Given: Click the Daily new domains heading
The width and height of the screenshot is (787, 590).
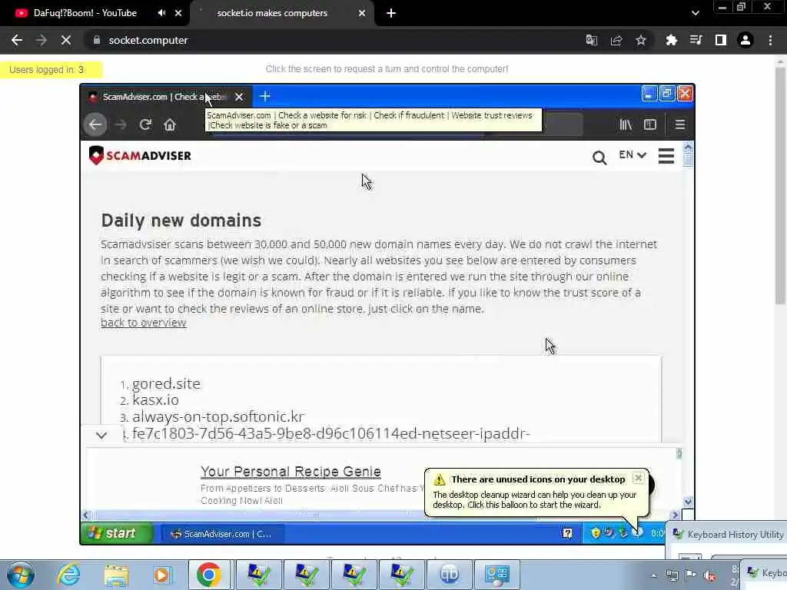Looking at the screenshot, I should coord(181,220).
